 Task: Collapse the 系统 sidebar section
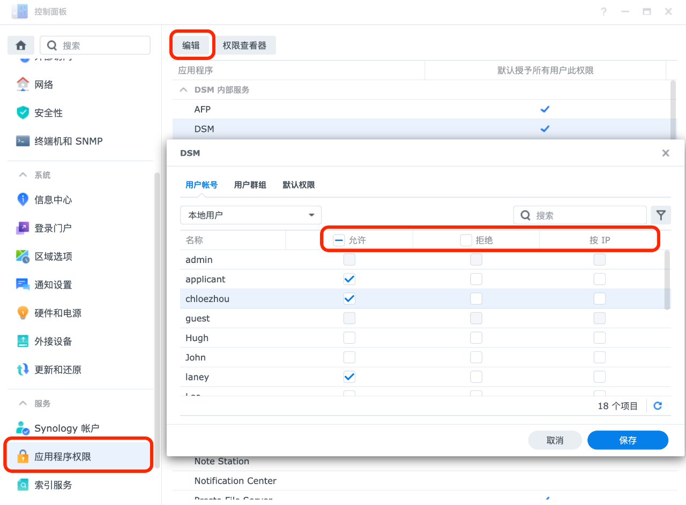[23, 175]
